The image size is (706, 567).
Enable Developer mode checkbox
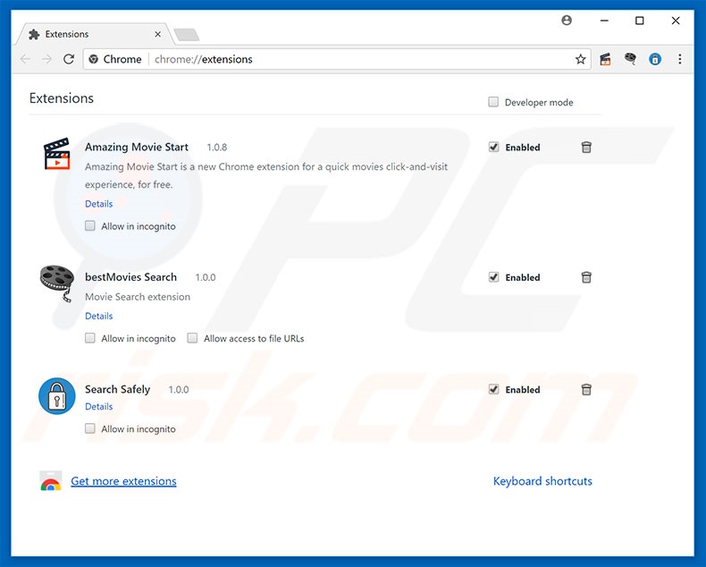(493, 102)
